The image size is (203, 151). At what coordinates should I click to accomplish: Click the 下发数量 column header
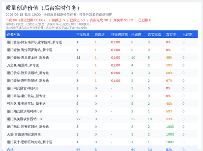coord(83,35)
